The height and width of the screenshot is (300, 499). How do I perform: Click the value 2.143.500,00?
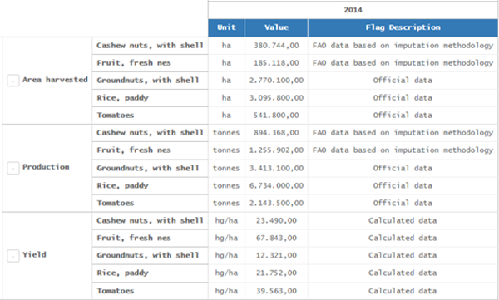click(276, 203)
